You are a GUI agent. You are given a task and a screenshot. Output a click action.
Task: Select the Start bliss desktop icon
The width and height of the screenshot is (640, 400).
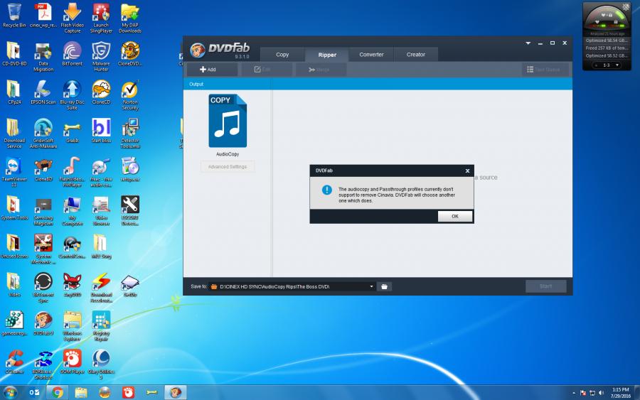(x=101, y=131)
